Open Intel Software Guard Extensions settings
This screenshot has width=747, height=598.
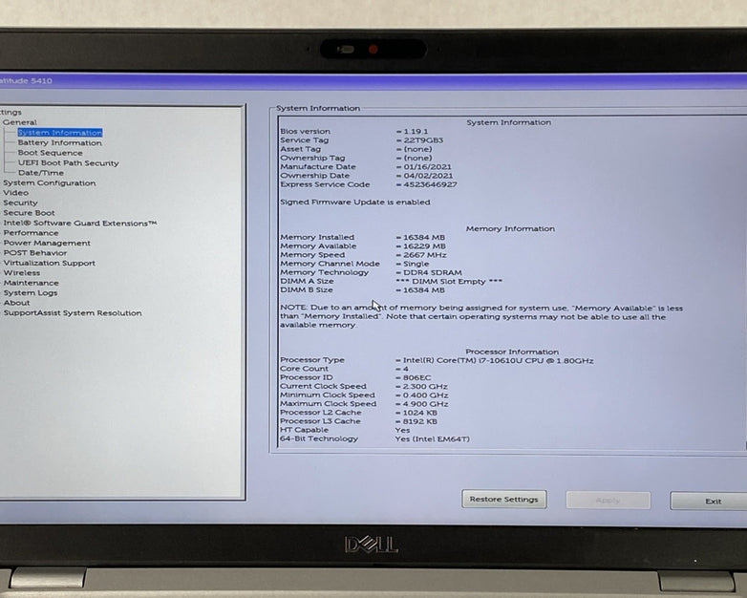point(79,224)
